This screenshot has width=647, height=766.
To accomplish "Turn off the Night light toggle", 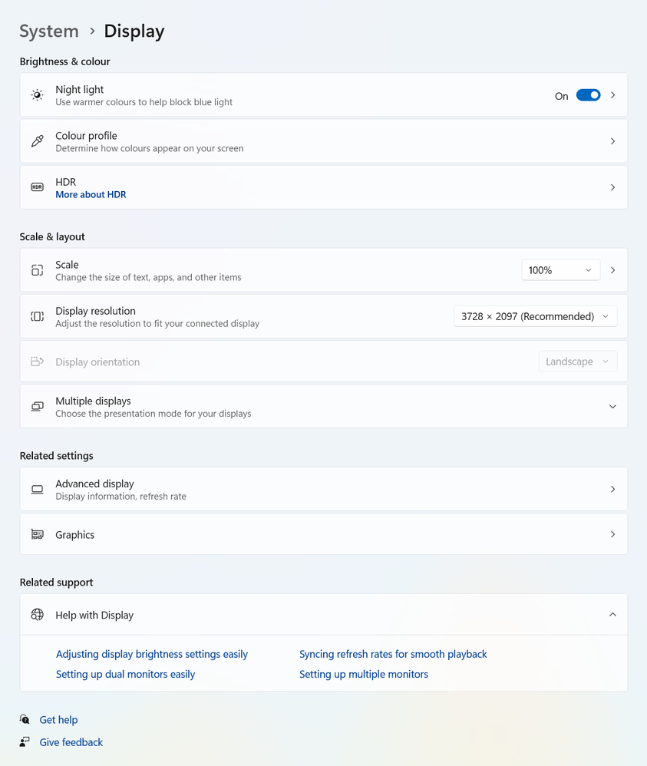I will tap(588, 95).
